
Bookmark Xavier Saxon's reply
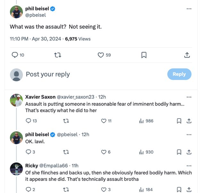pos(179,121)
